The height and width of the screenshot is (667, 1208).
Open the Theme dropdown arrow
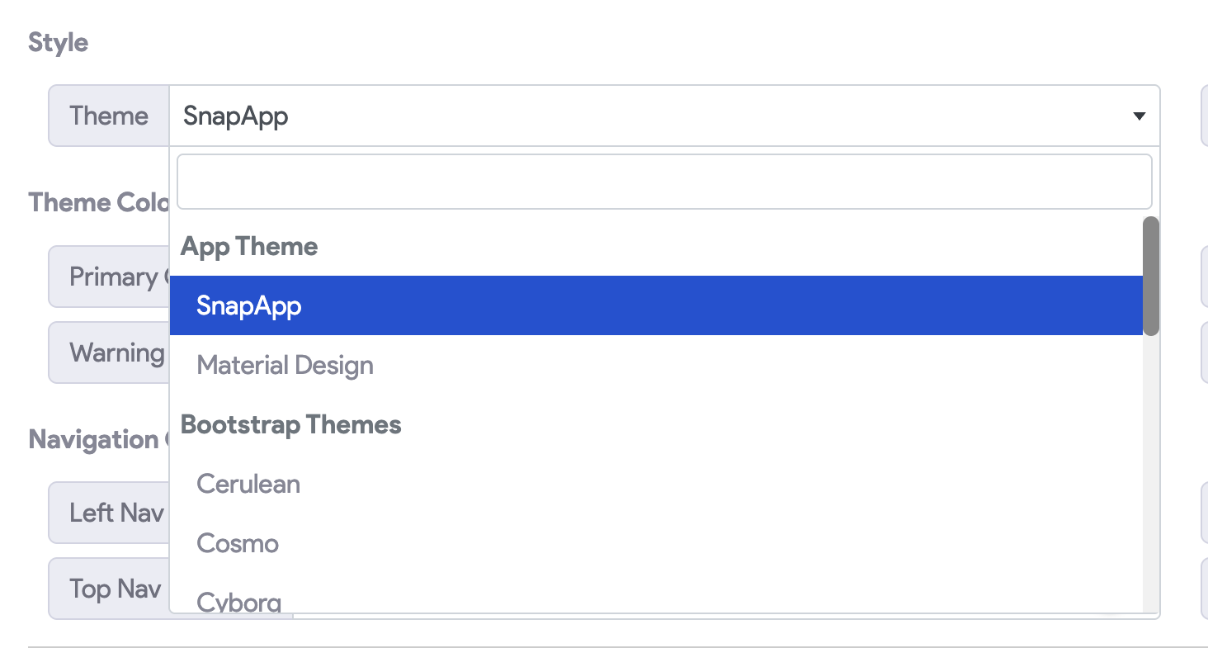[x=1140, y=116]
